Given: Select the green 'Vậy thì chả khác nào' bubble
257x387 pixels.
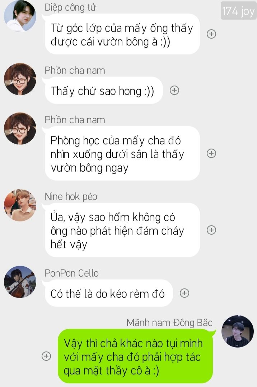Looking at the screenshot, I should tap(135, 356).
